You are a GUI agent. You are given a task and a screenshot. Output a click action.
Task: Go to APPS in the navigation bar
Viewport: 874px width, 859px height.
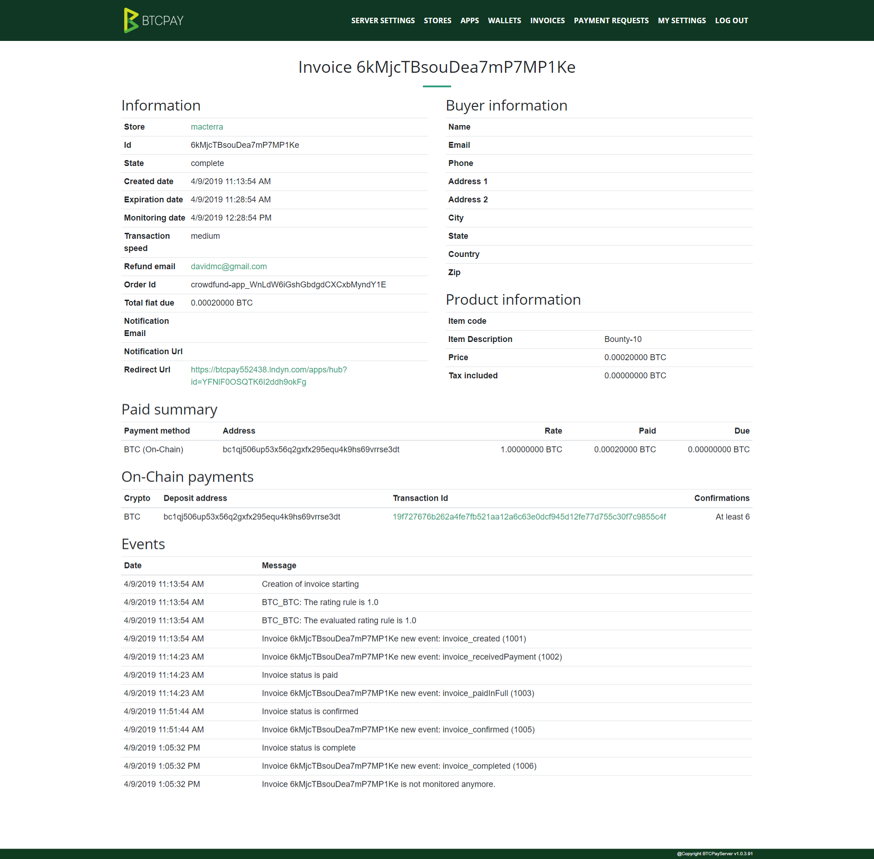click(469, 20)
